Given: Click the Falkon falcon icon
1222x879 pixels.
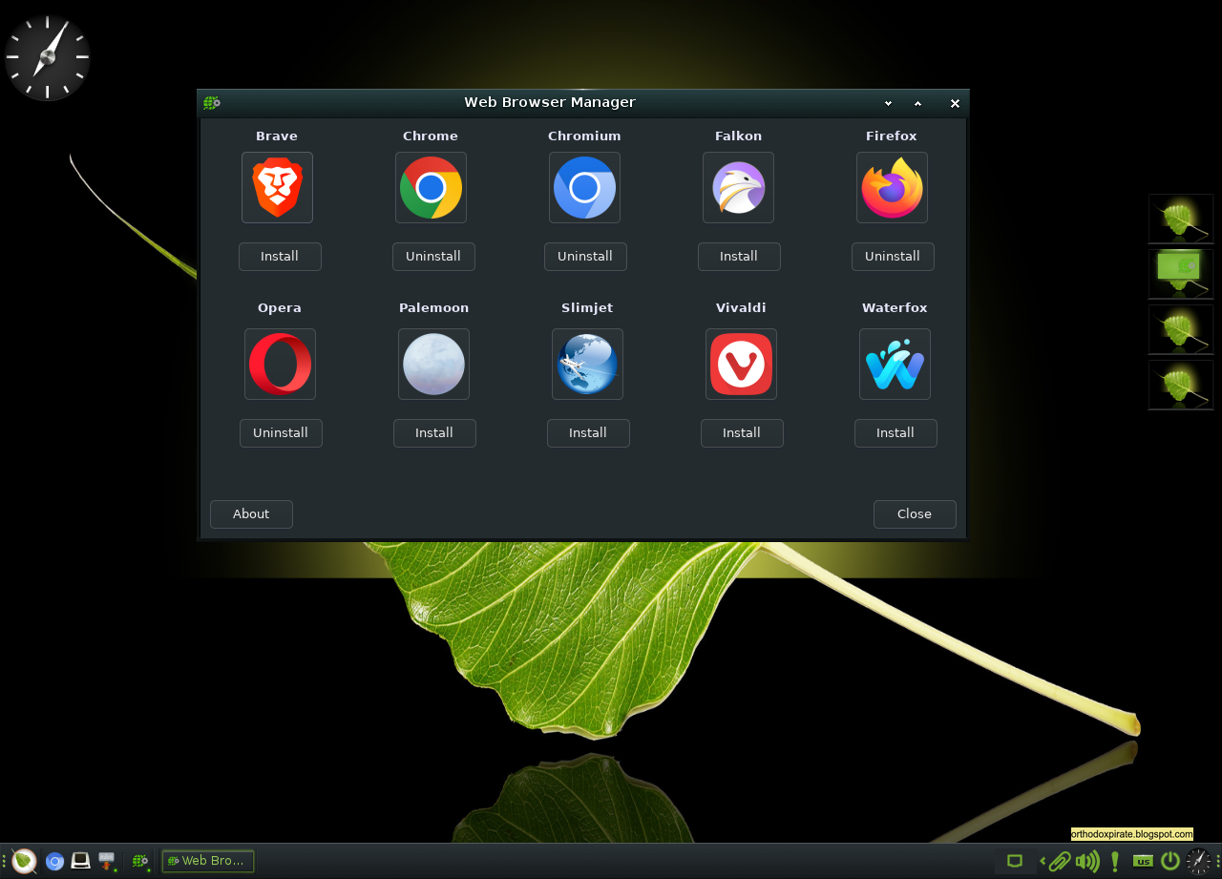Looking at the screenshot, I should coord(738,187).
